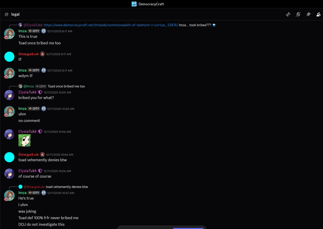Click the CITY server tag beside Imza
This screenshot has width=323, height=229.
click(34, 31)
